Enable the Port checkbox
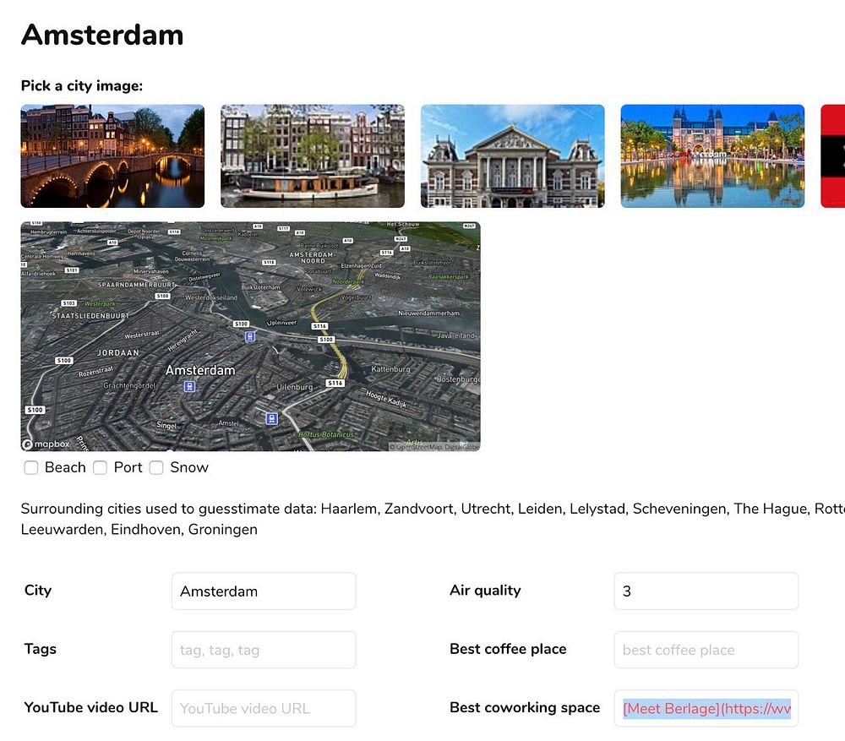 tap(101, 467)
